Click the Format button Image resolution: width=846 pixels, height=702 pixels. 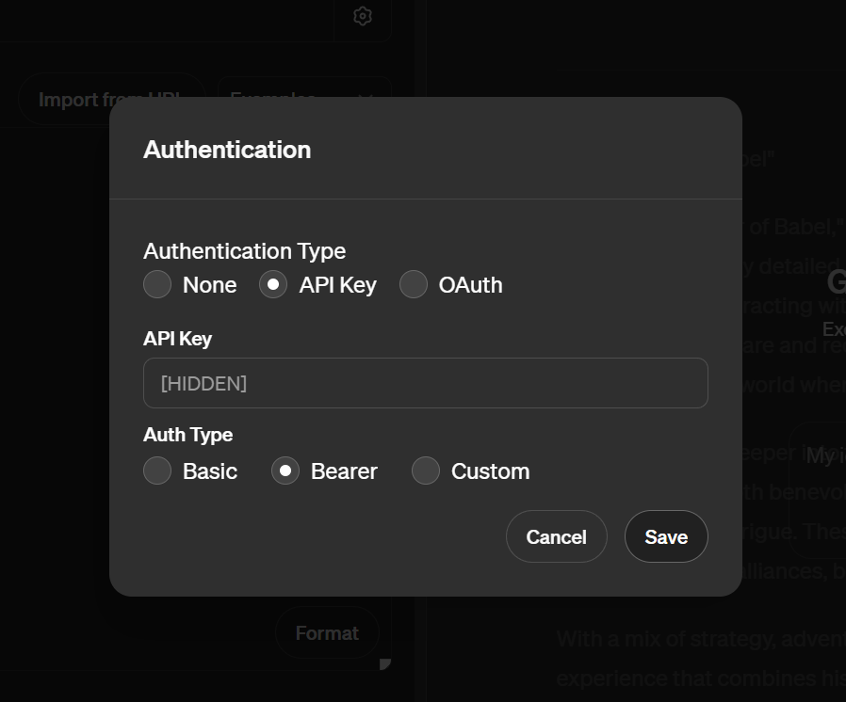click(x=327, y=632)
